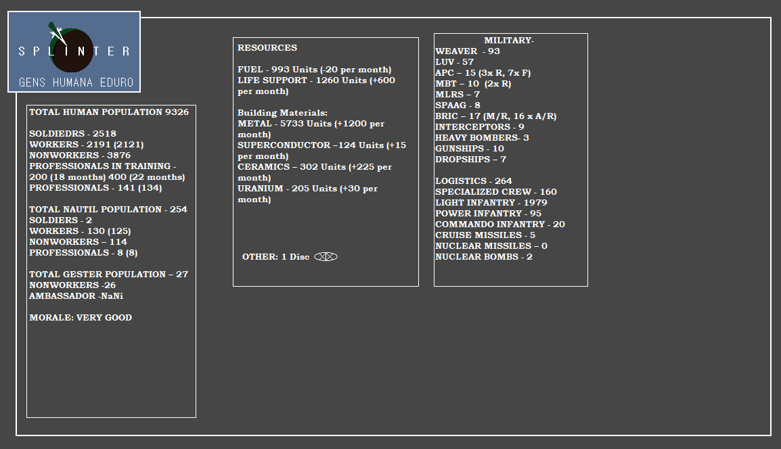Click the disc icon beside OTHER
Viewport: 781px width, 449px height.
pyautogui.click(x=326, y=257)
